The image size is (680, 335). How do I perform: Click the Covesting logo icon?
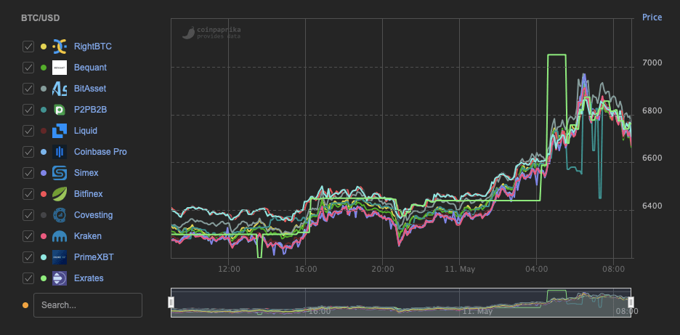coord(60,215)
